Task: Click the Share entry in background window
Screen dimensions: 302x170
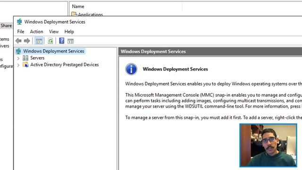Action: tap(6, 25)
